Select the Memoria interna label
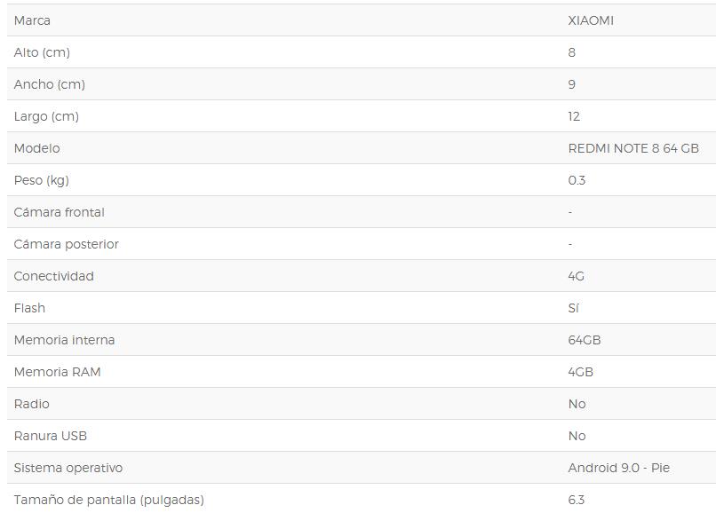 click(65, 340)
